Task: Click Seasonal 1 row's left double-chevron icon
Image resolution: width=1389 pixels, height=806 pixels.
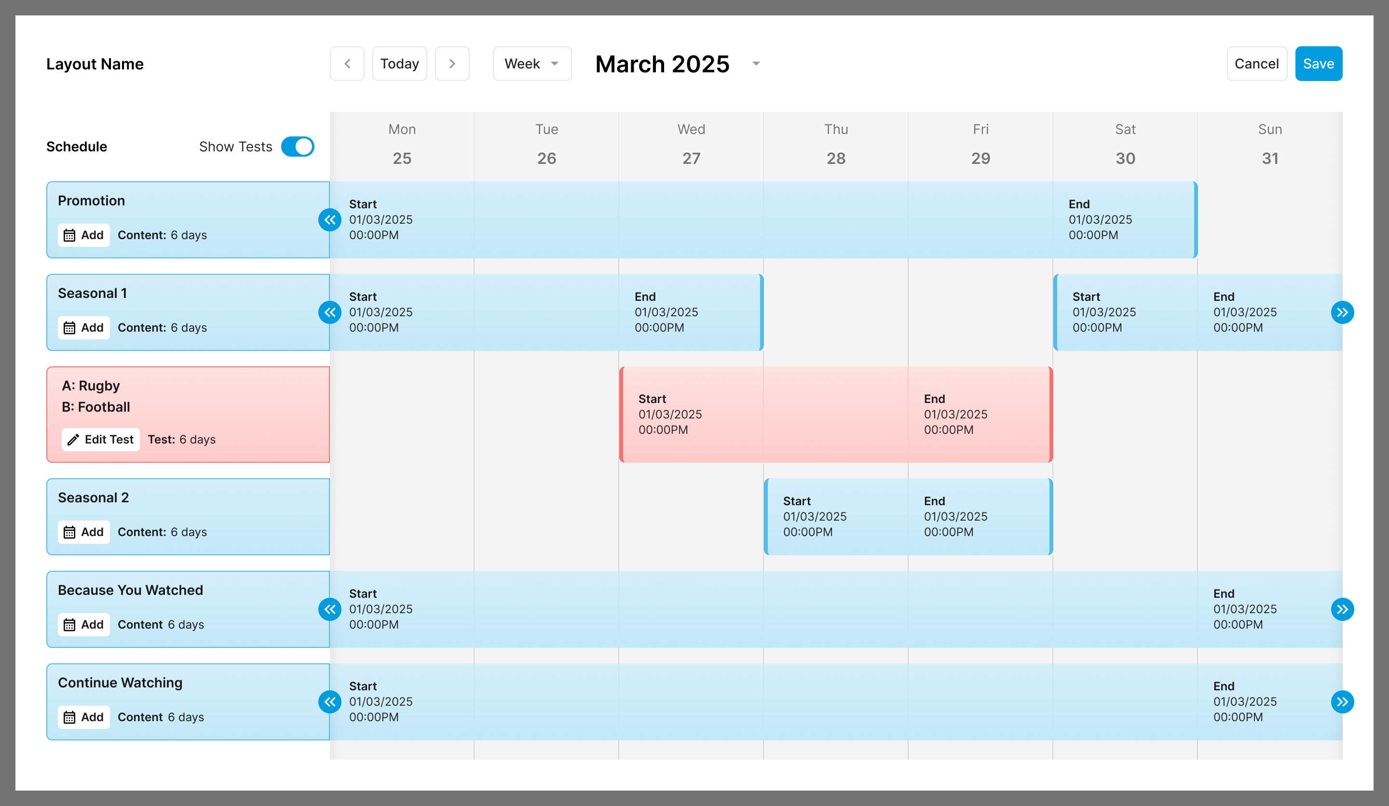Action: click(329, 312)
